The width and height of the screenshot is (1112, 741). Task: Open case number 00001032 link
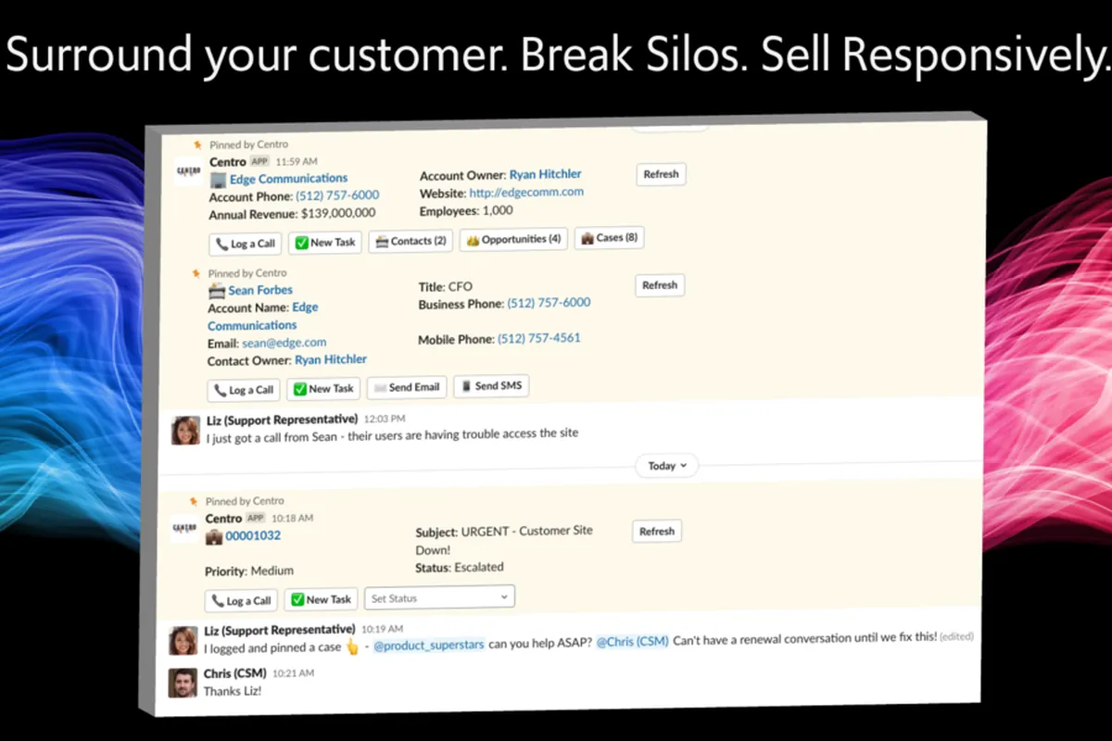tap(253, 536)
